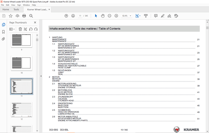Screen dimensions: 209x133
Task: Close the Page Thumbnails panel
Action: pyautogui.click(x=35, y=23)
